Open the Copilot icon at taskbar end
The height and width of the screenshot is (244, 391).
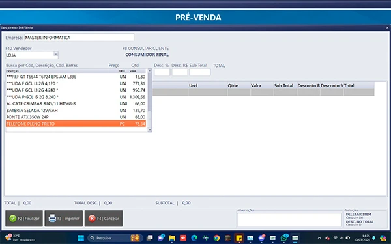coord(383,238)
